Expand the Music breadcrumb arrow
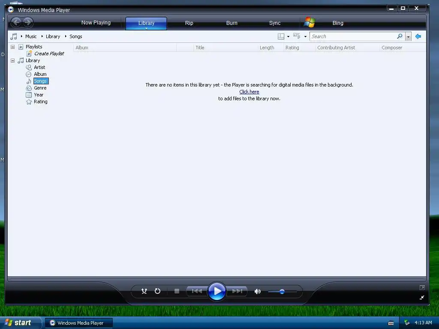The width and height of the screenshot is (439, 329). [x=21, y=36]
